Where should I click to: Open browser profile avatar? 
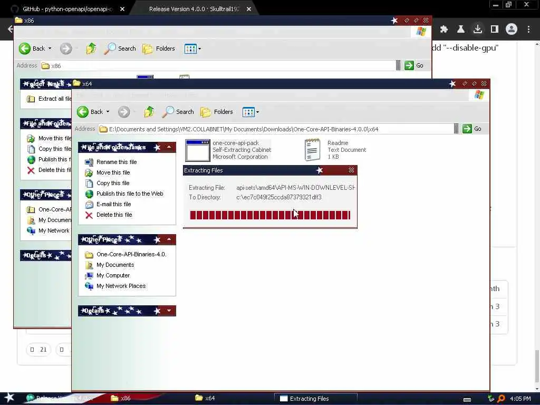(512, 30)
